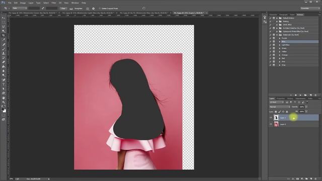Image resolution: width=322 pixels, height=181 pixels.
Task: Expand Architect Sketcher action set
Action: click(x=277, y=28)
